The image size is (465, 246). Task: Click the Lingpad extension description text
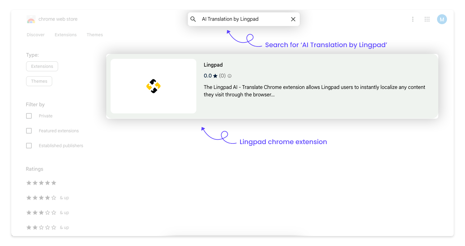[314, 91]
